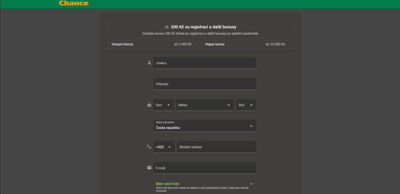The image size is (400, 194).
Task: Open the Měsíc dropdown
Action: pos(205,105)
